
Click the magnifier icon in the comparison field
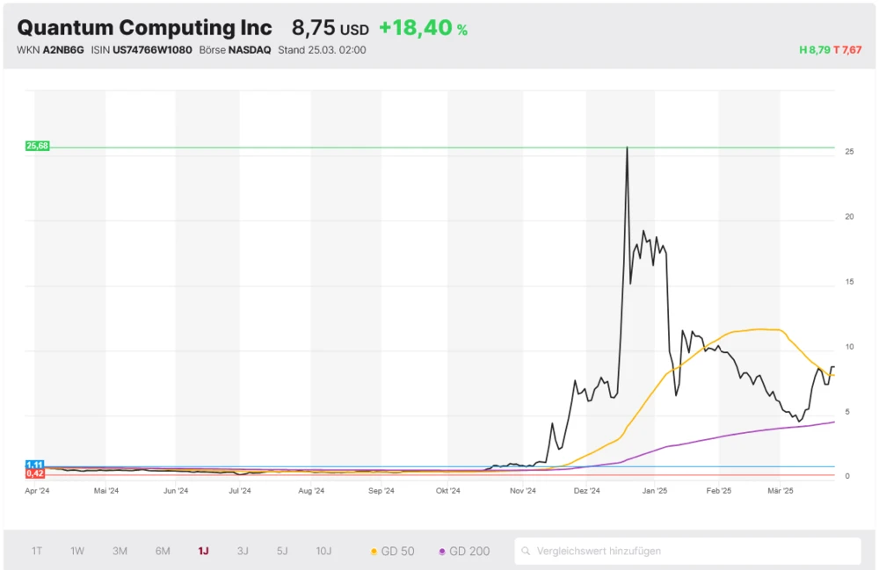pyautogui.click(x=526, y=552)
